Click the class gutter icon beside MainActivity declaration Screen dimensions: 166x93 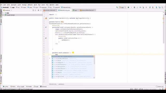point(46,18)
